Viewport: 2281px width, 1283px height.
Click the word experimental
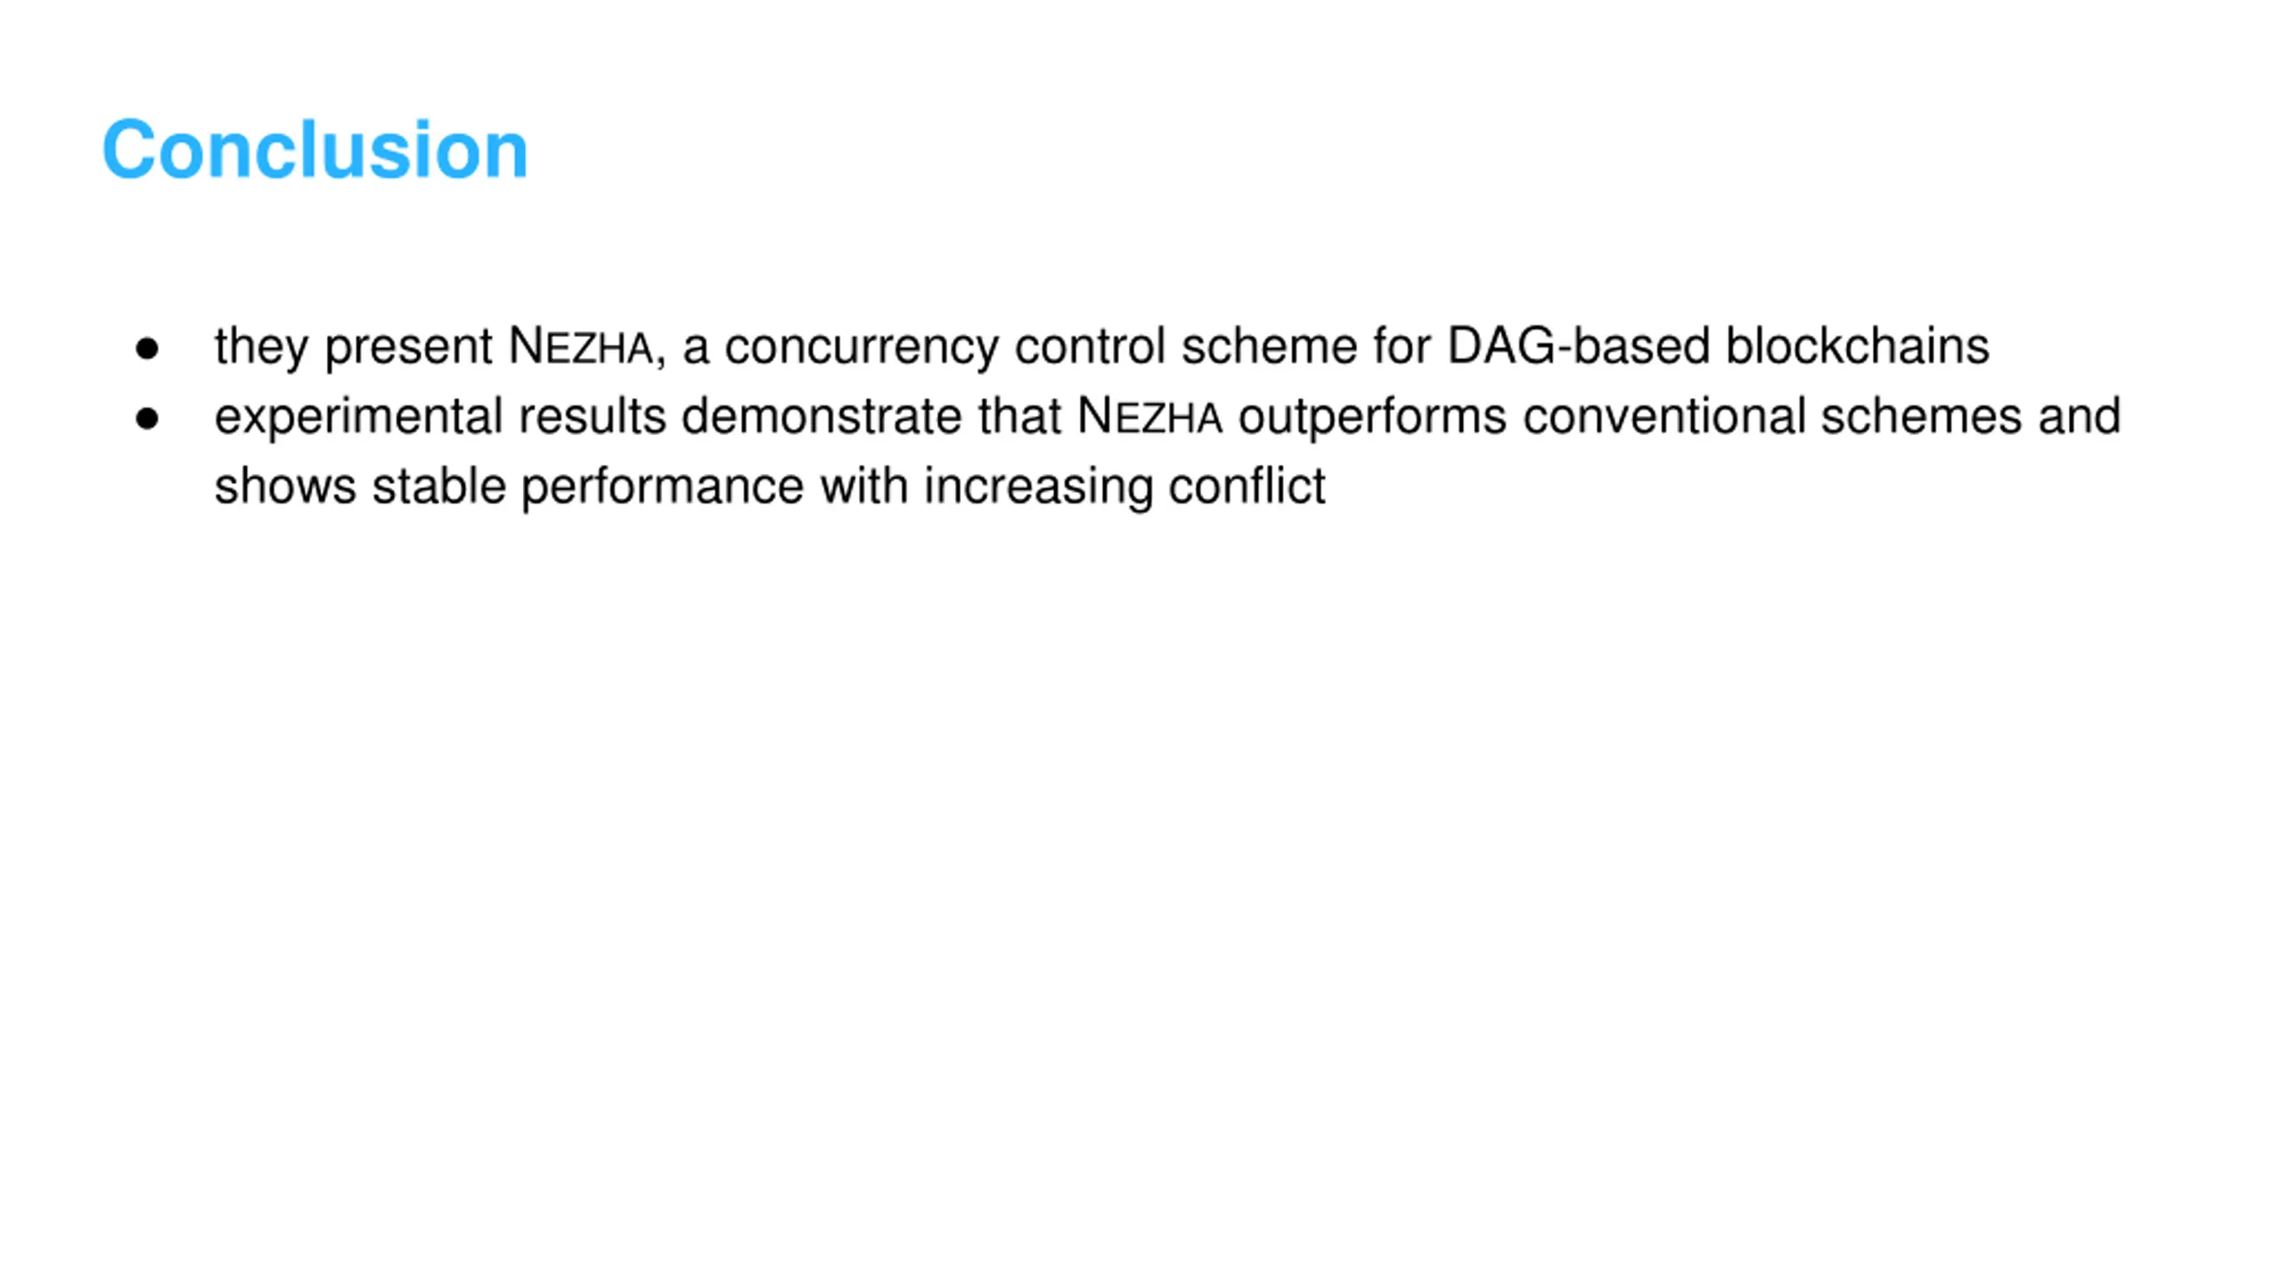359,417
